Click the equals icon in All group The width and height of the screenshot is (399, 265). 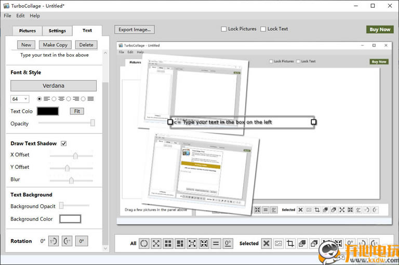coord(216,243)
